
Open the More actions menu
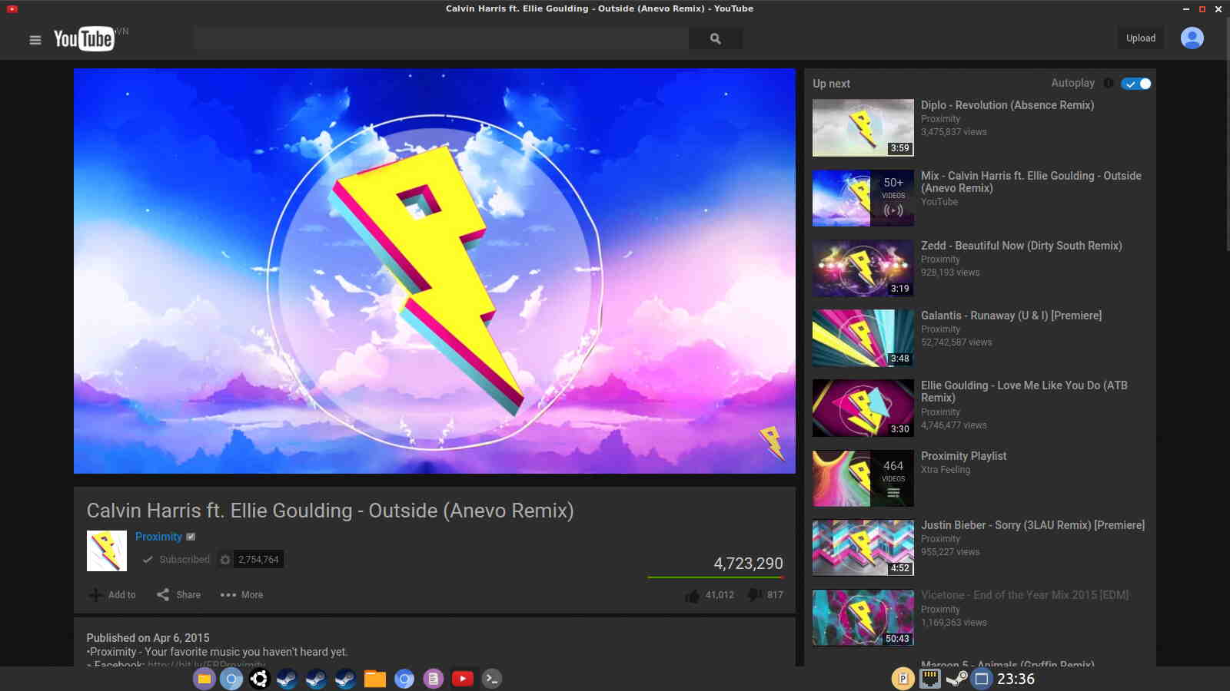(x=241, y=595)
